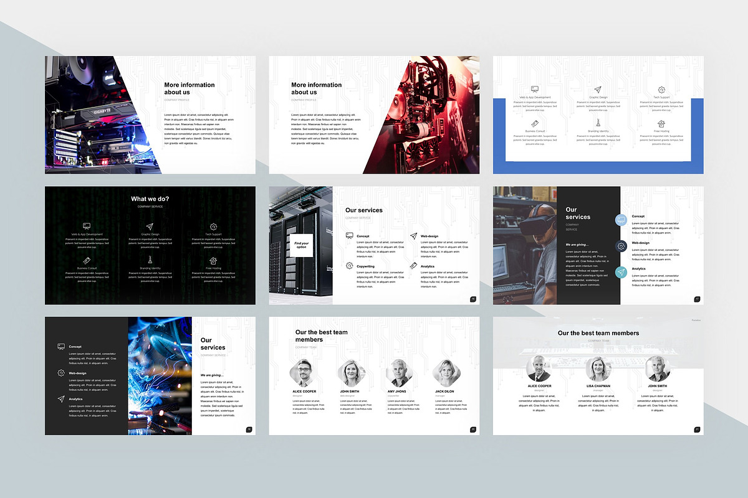This screenshot has height=498, width=748.
Task: Click Jack Dilon's portrait photo
Action: [x=447, y=373]
